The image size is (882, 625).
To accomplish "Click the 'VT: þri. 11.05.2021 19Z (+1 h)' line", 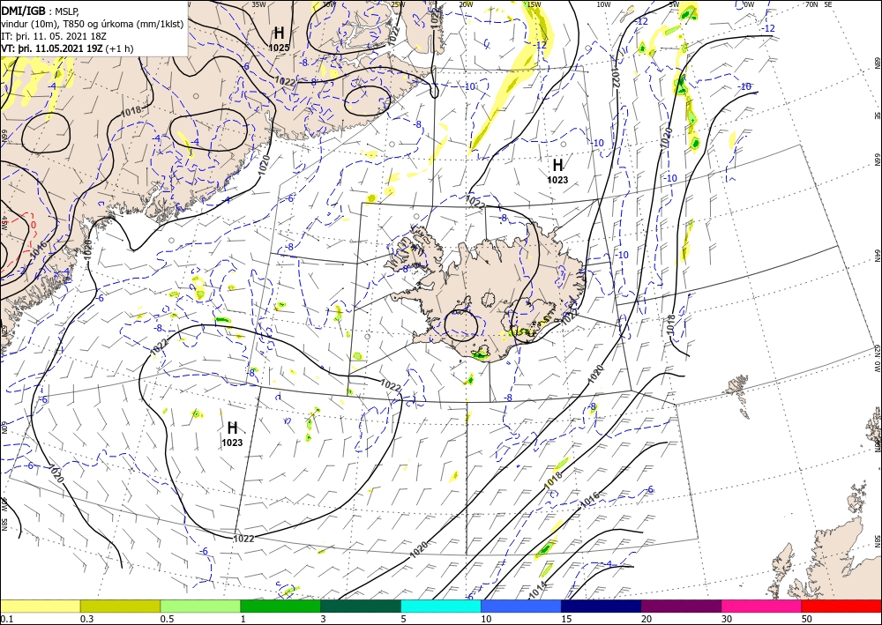I will point(67,48).
